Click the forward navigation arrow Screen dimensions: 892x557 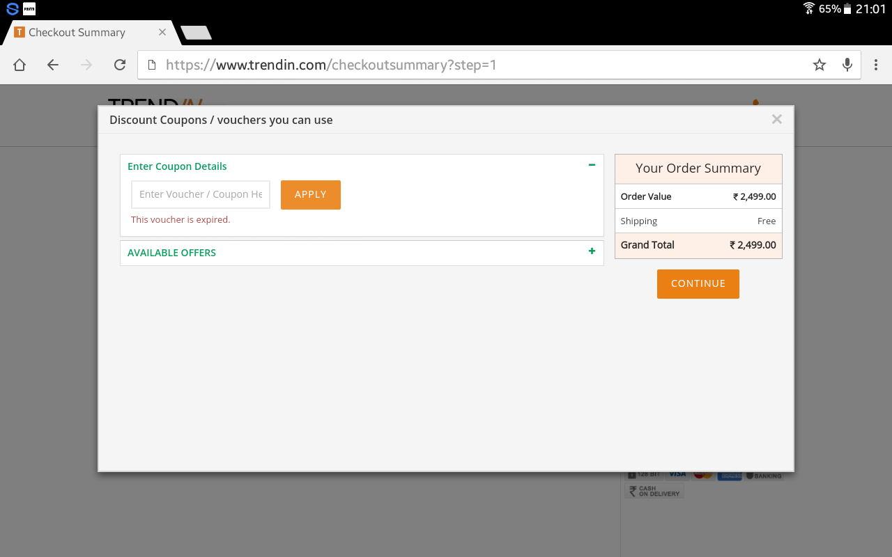[86, 65]
